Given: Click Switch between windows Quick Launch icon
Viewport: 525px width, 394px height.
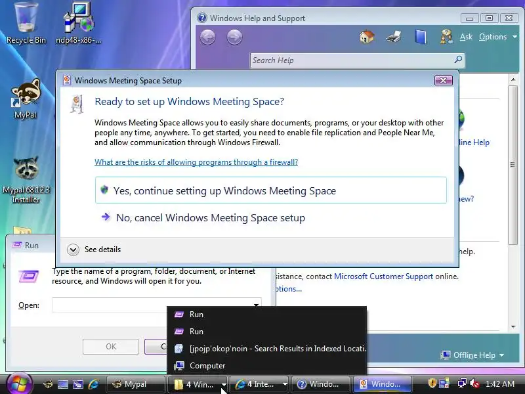Looking at the screenshot, I should (x=78, y=384).
